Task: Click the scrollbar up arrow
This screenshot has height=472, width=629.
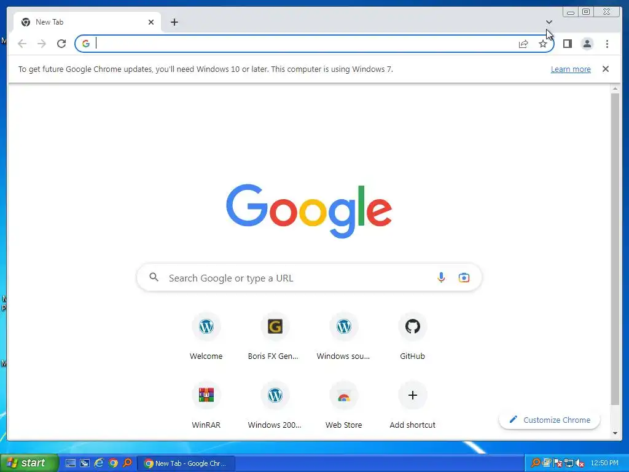Action: tap(615, 88)
